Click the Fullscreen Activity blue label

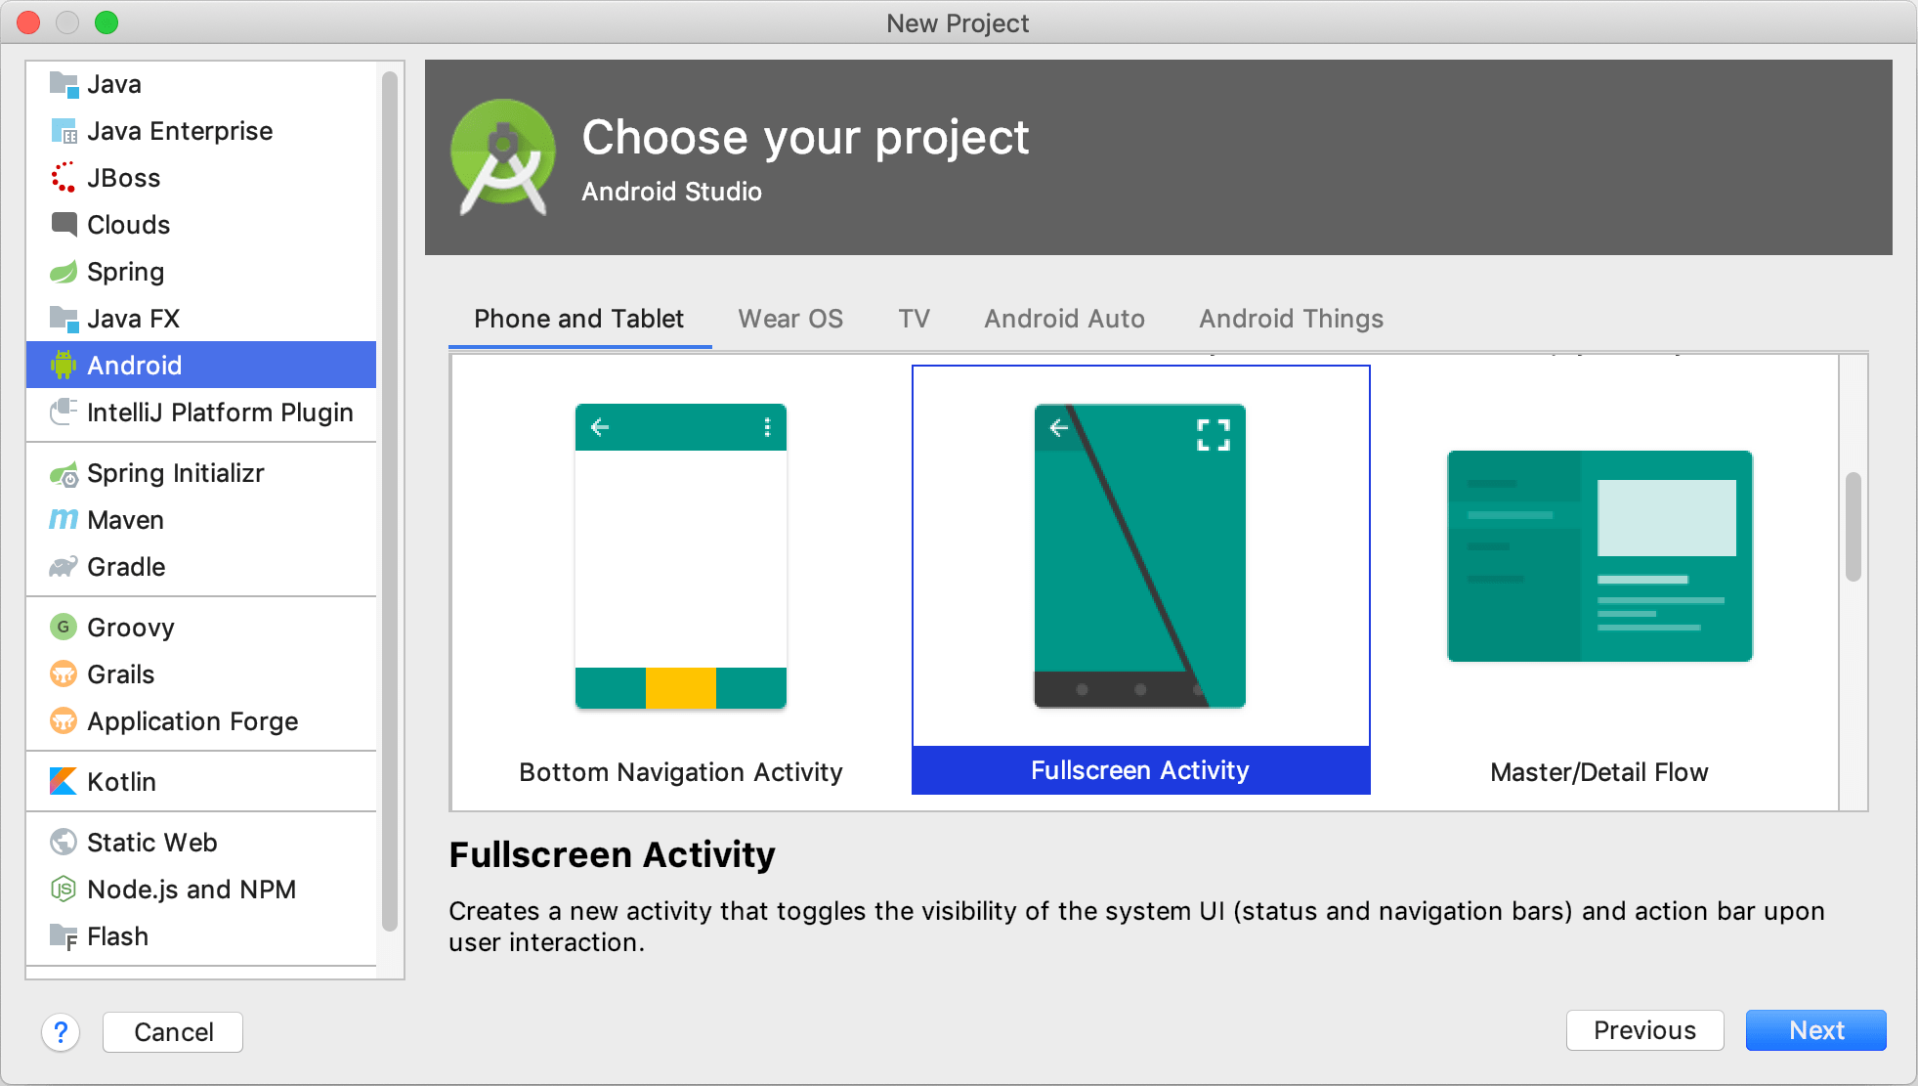click(x=1140, y=770)
